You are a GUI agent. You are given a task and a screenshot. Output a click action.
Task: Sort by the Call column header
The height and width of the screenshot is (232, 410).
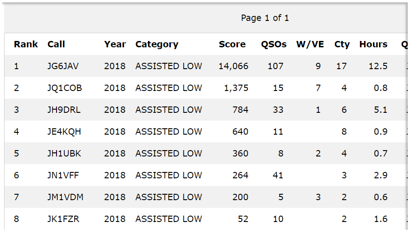tap(56, 44)
